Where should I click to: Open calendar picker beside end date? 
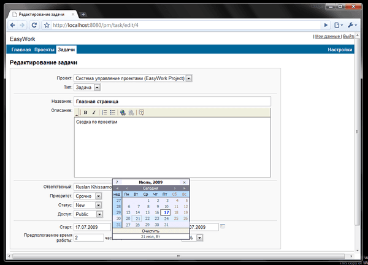[x=223, y=226]
